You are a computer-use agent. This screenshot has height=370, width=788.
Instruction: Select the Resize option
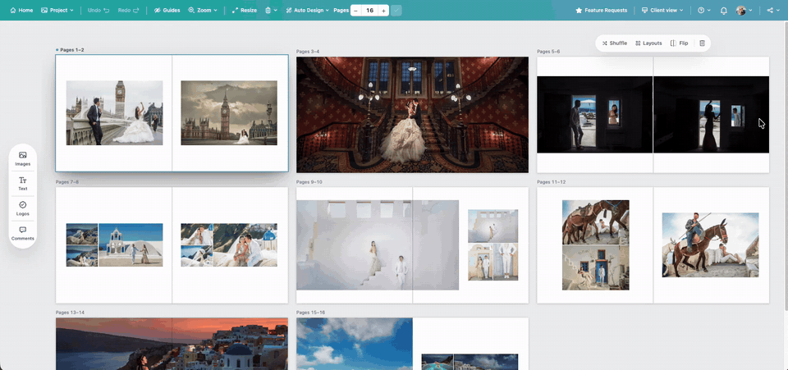point(245,10)
